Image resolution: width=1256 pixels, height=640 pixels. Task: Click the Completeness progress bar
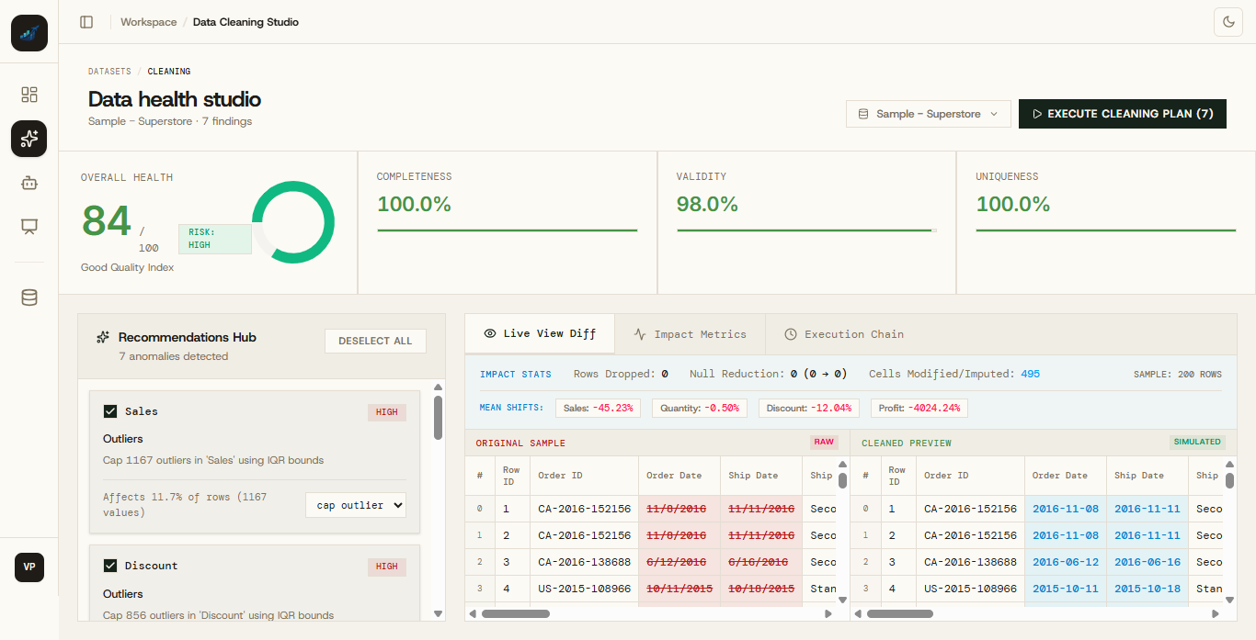(x=508, y=230)
